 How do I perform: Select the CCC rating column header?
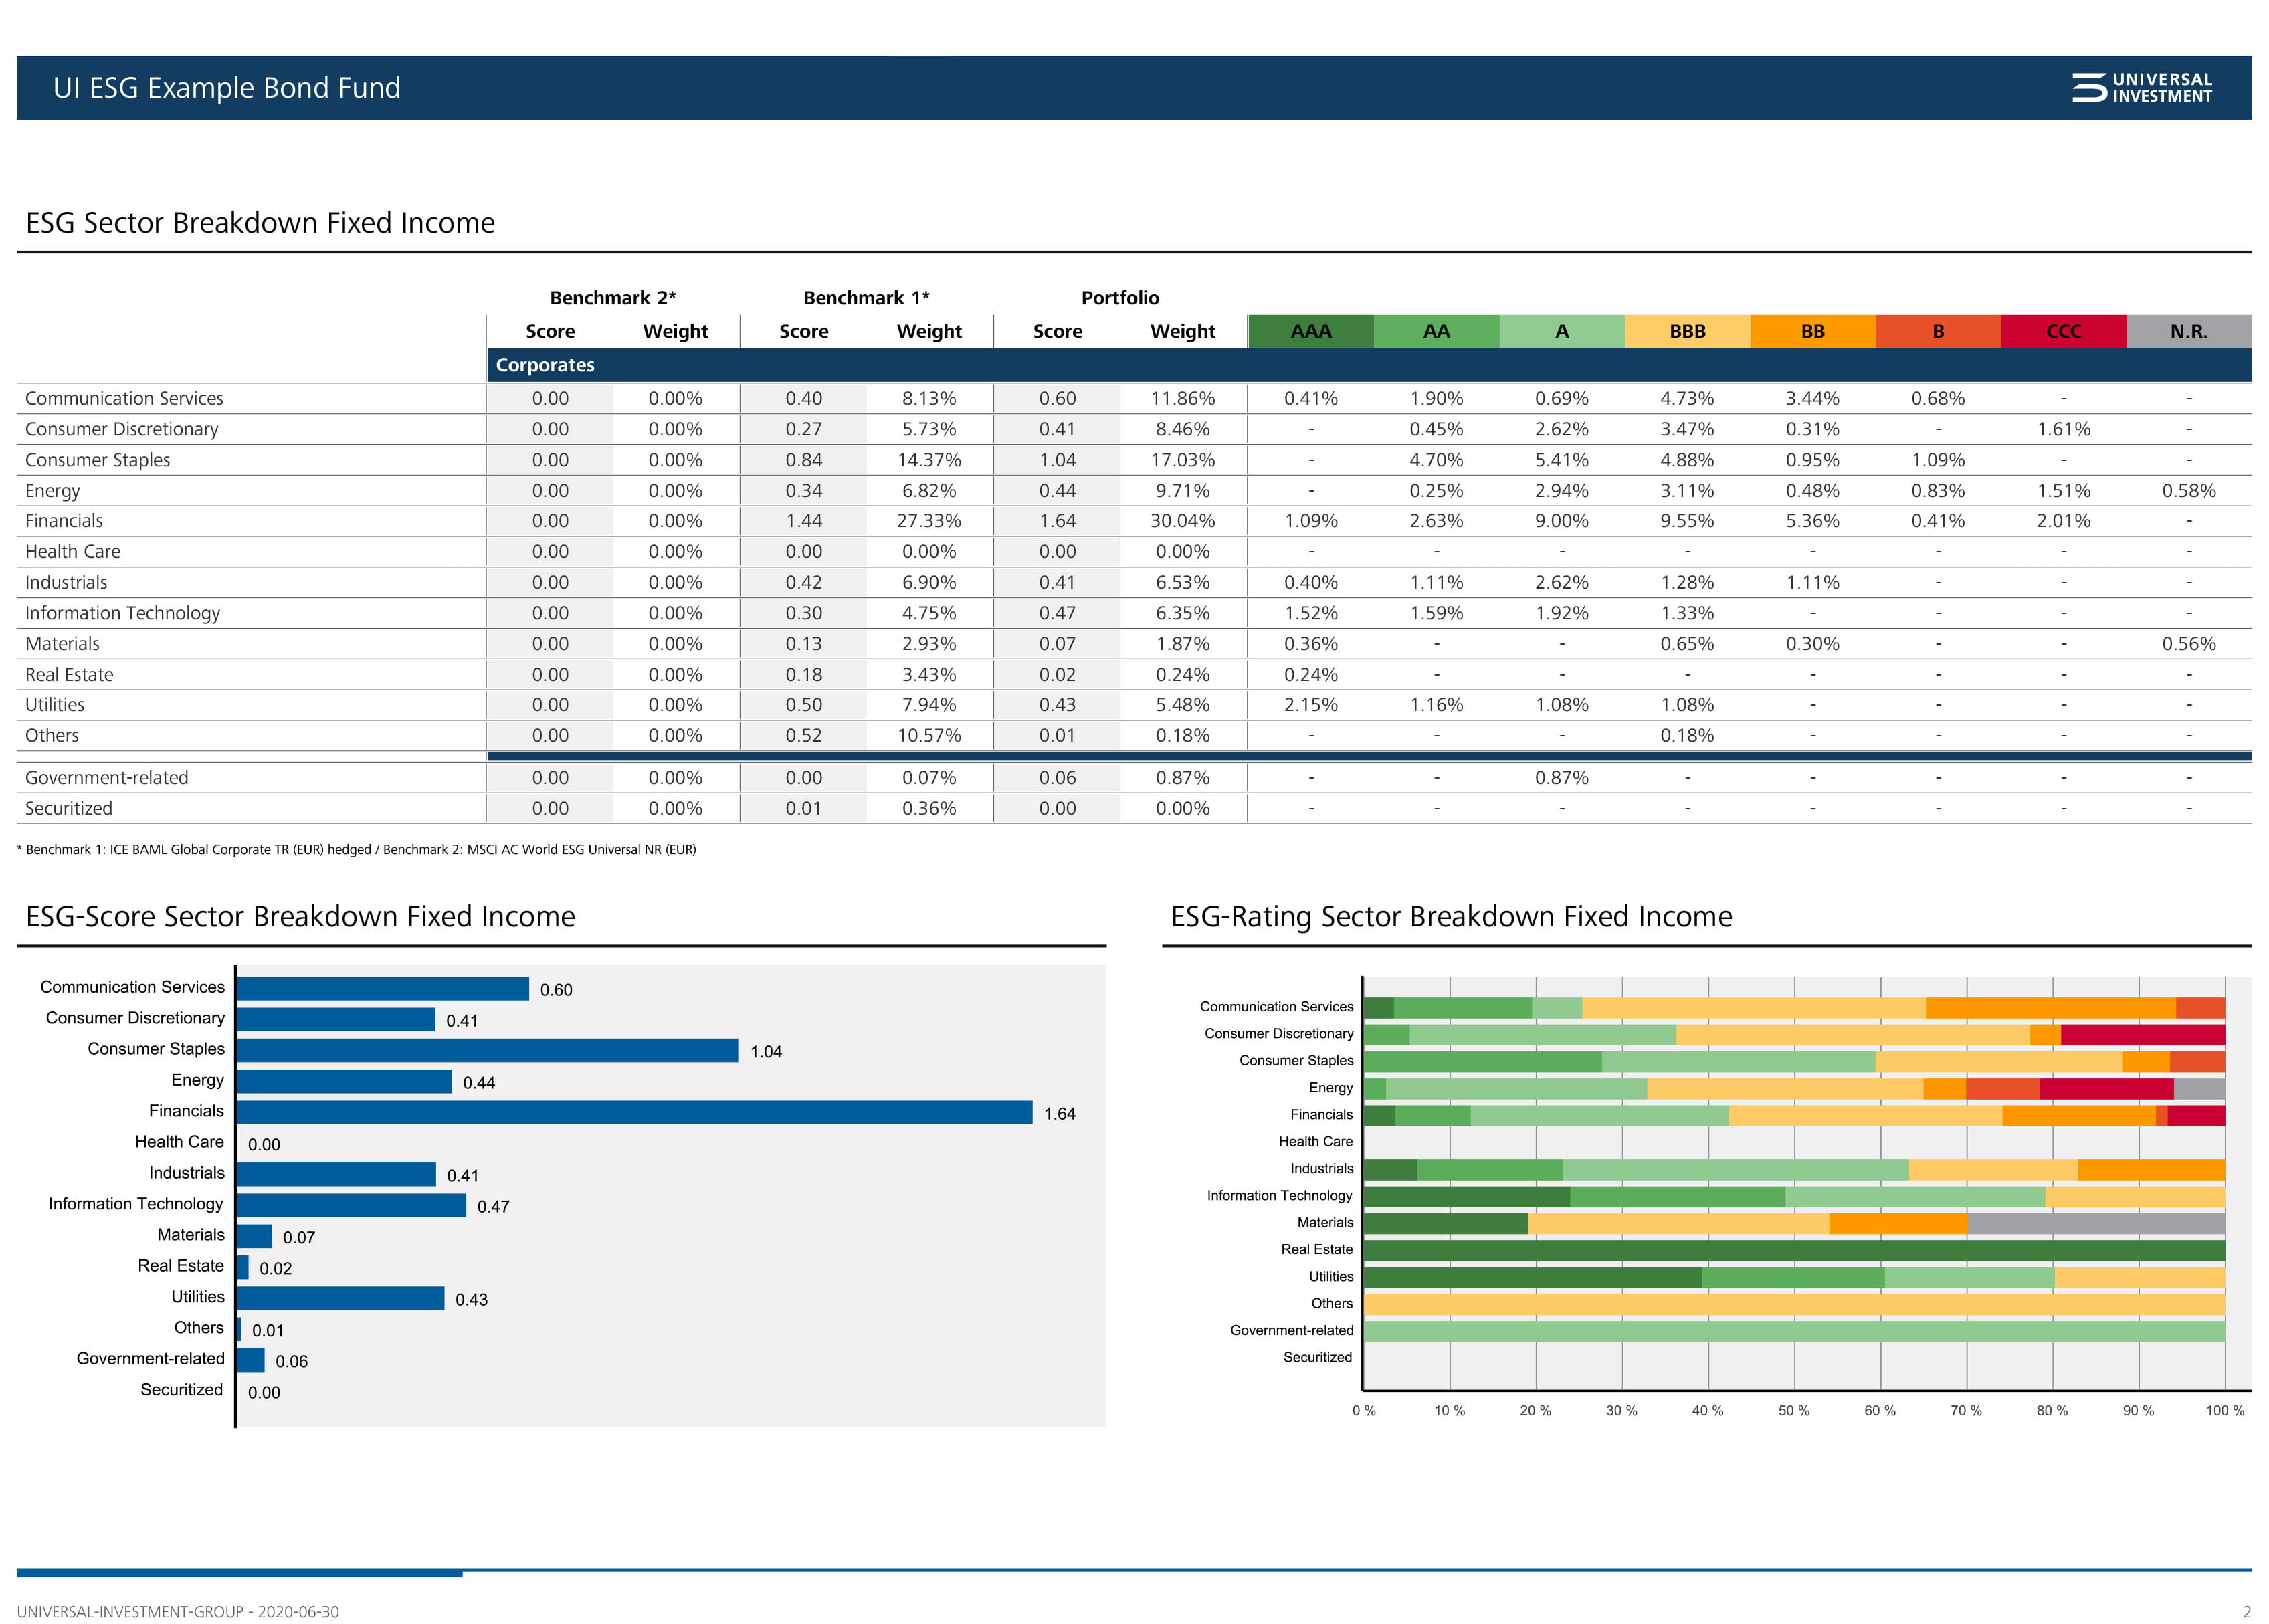coord(2062,331)
